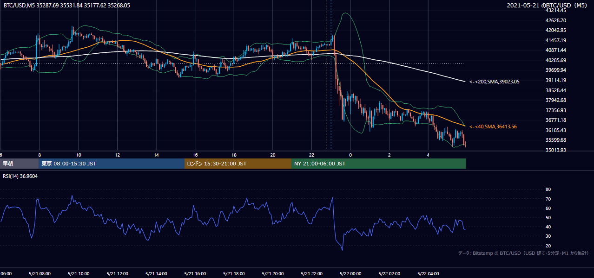Click the hour label 16 above session bars
This screenshot has height=278, width=594.
pos(195,155)
